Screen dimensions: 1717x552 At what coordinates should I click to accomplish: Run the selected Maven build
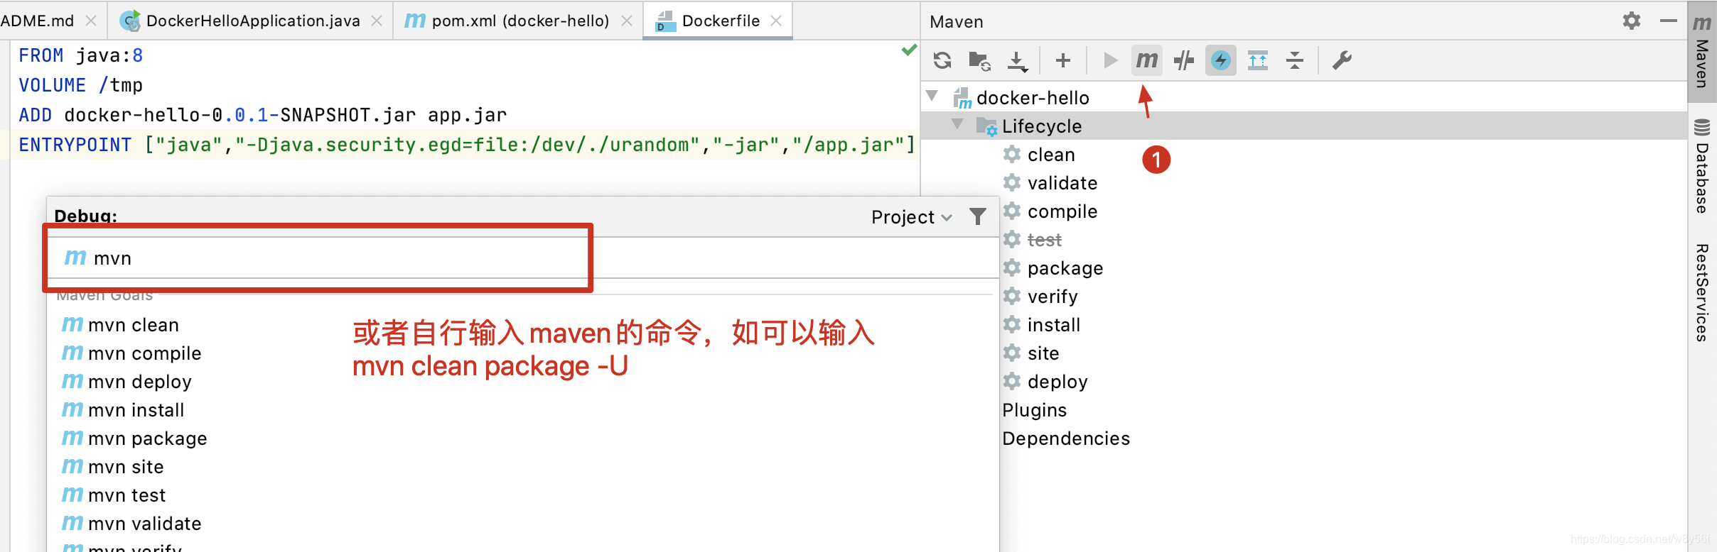1110,60
